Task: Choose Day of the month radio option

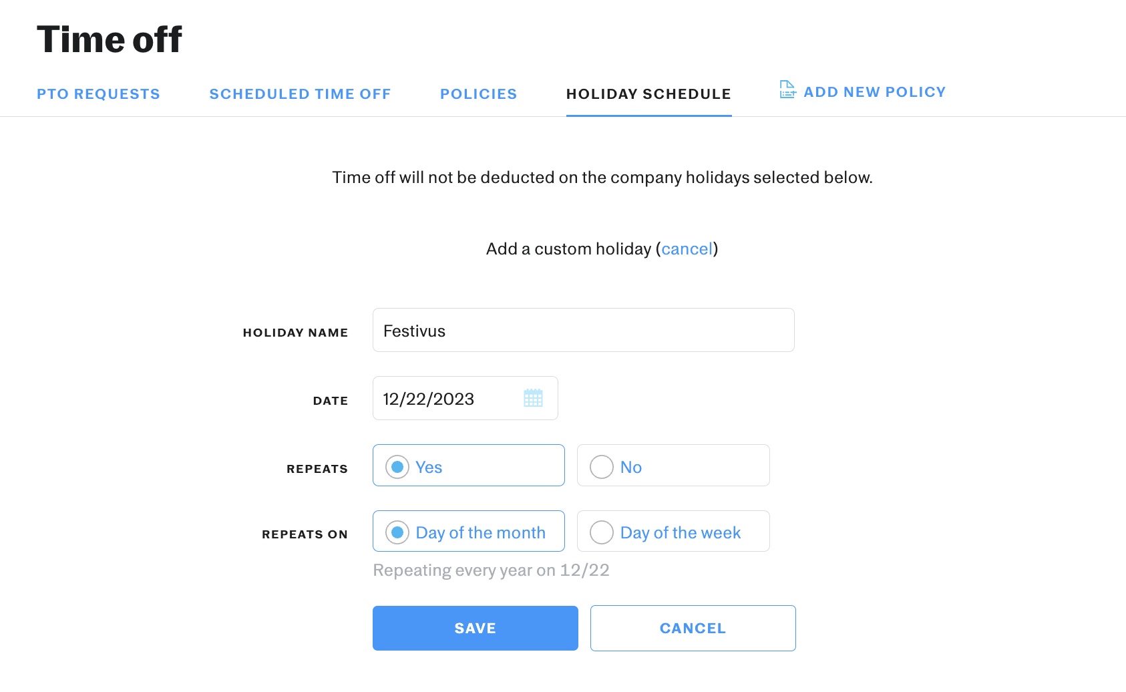Action: [397, 532]
